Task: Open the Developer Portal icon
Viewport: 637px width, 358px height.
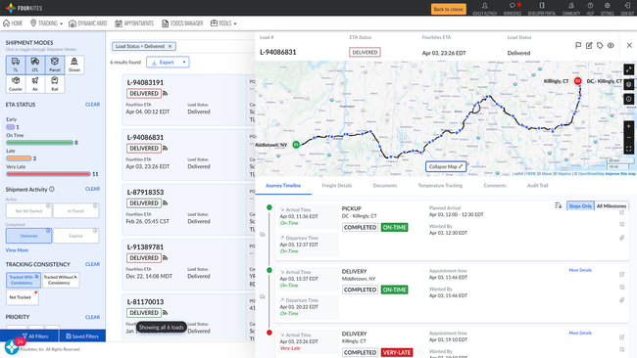Action: click(542, 8)
